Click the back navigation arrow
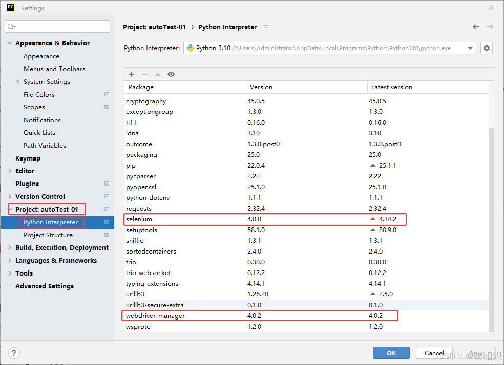The width and height of the screenshot is (504, 365). click(476, 27)
